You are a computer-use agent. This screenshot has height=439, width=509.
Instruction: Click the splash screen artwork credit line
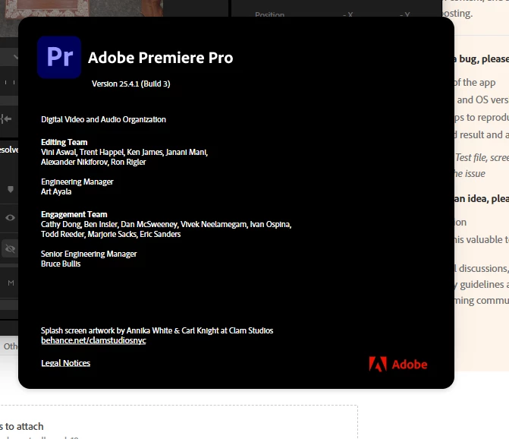157,330
